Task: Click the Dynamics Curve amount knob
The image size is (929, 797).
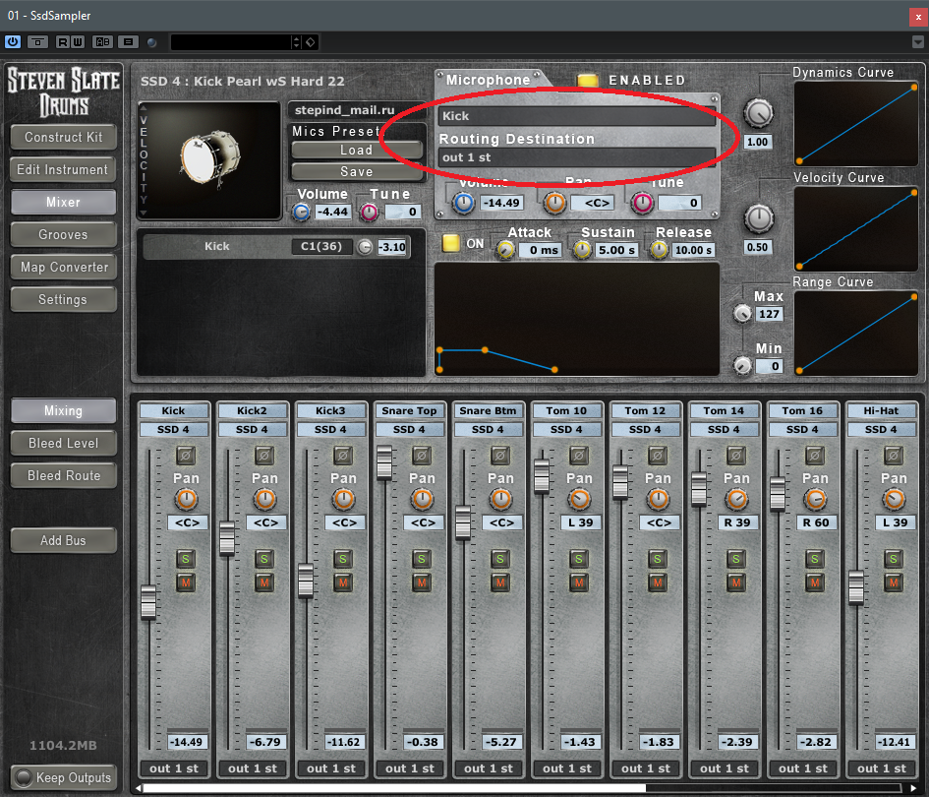Action: click(x=758, y=113)
